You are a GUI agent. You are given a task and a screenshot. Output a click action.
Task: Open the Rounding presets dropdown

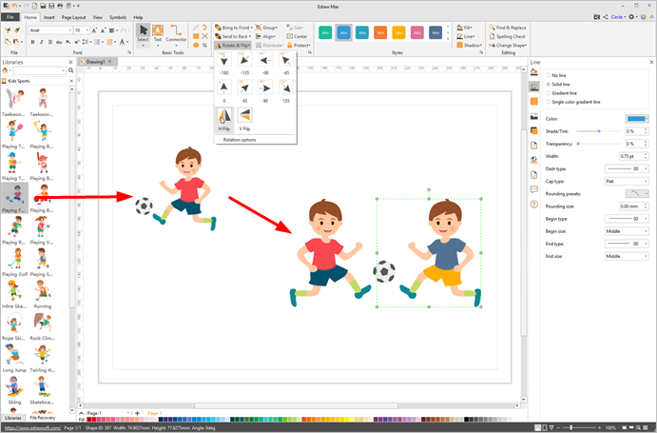[637, 193]
